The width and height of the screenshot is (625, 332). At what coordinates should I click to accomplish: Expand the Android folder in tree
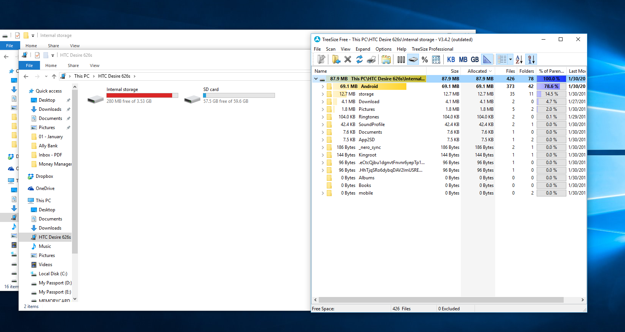pyautogui.click(x=323, y=86)
